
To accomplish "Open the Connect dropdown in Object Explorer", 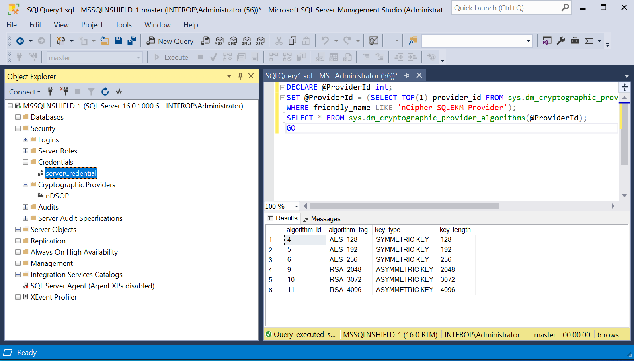I will [x=25, y=92].
